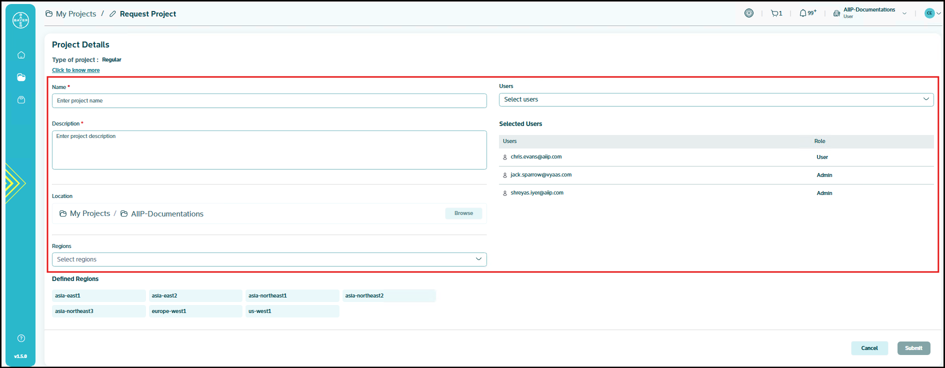The image size is (945, 368).
Task: Open the Click to know more link
Action: click(x=76, y=70)
